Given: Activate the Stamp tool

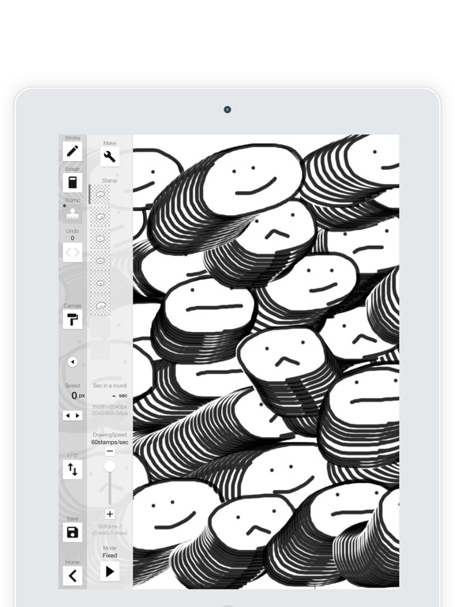Looking at the screenshot, I should point(73,213).
